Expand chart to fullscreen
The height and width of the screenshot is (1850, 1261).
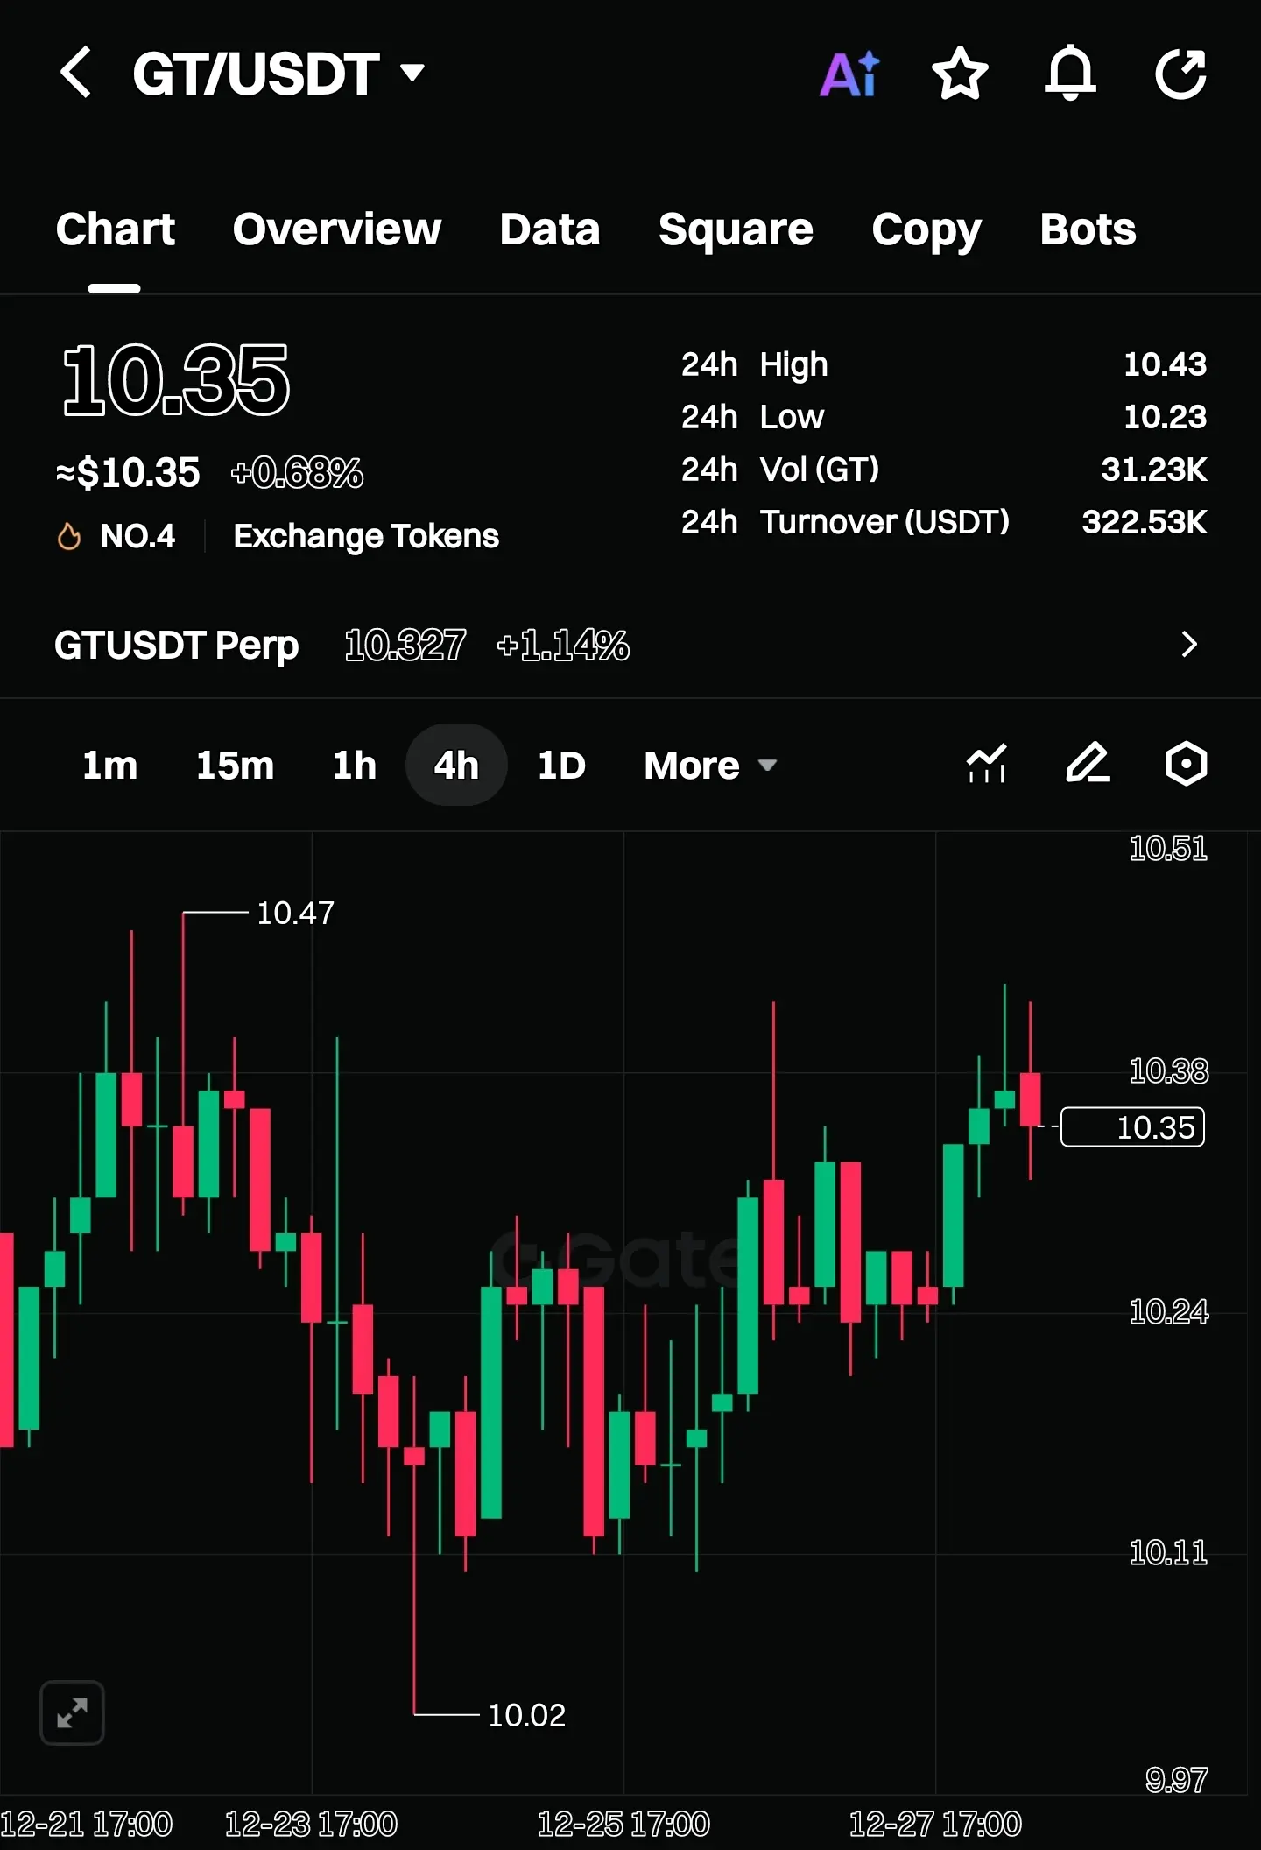click(x=72, y=1712)
